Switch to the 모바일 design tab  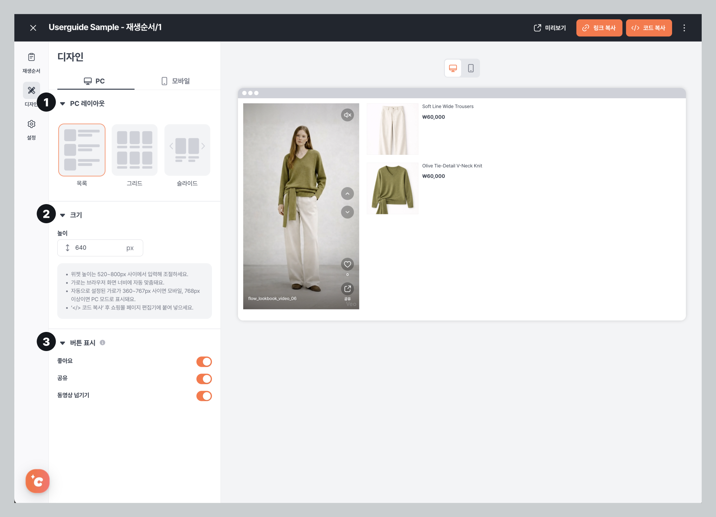pyautogui.click(x=175, y=81)
